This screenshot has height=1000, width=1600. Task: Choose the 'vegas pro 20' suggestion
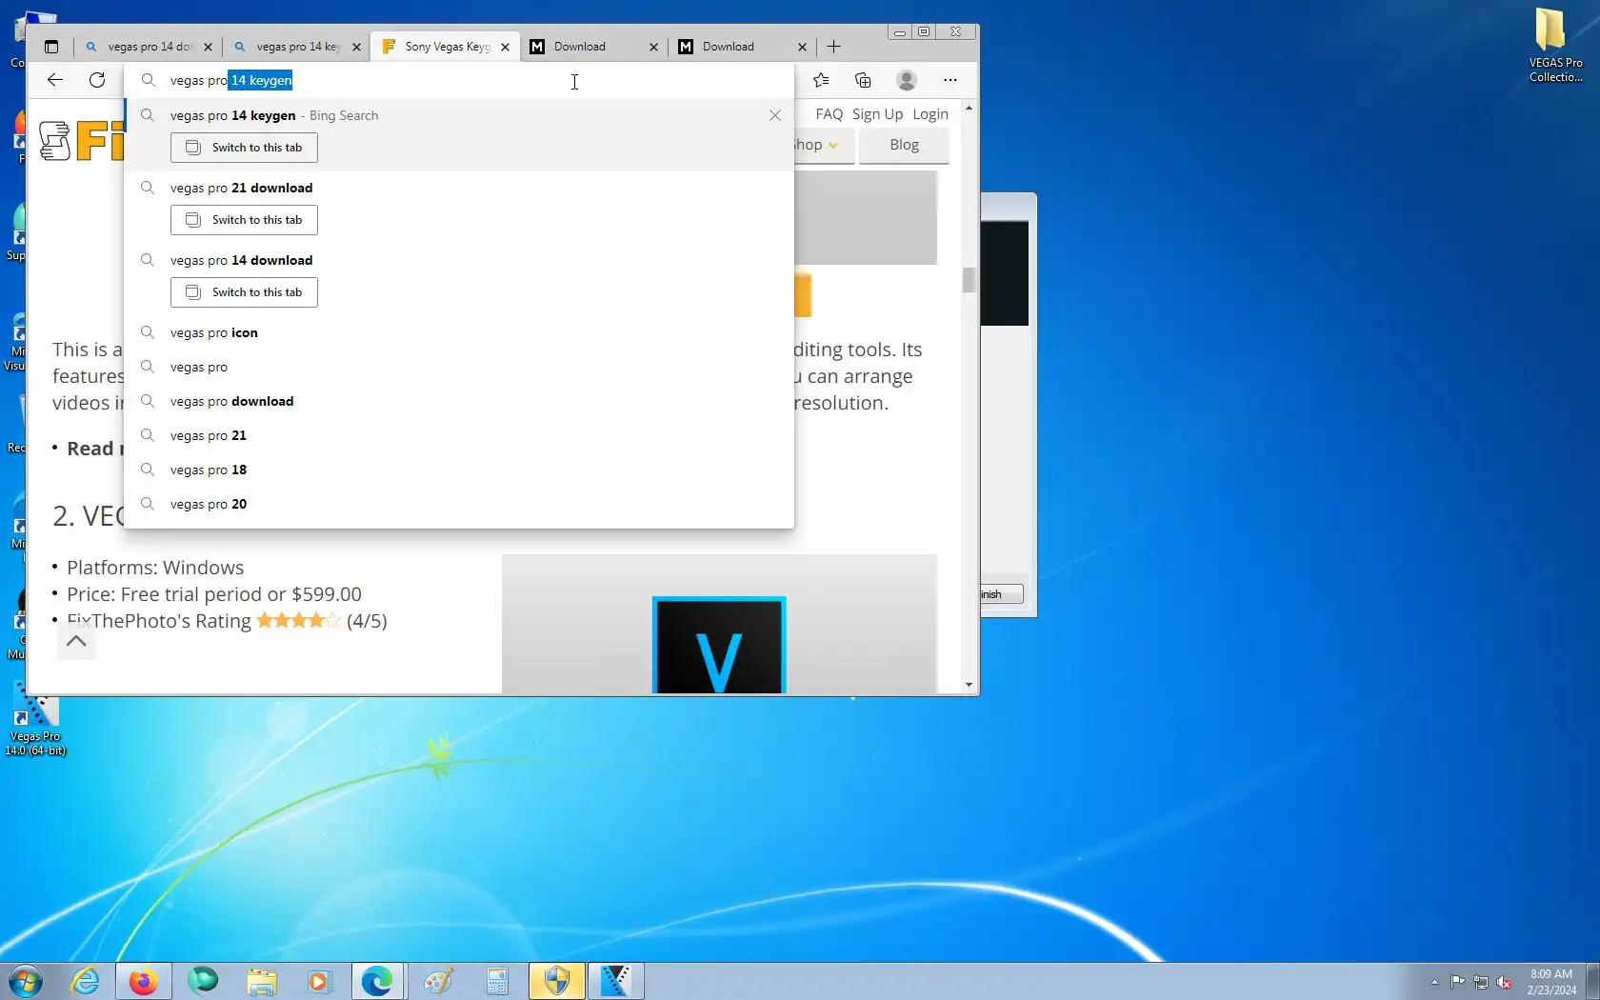[x=459, y=504]
